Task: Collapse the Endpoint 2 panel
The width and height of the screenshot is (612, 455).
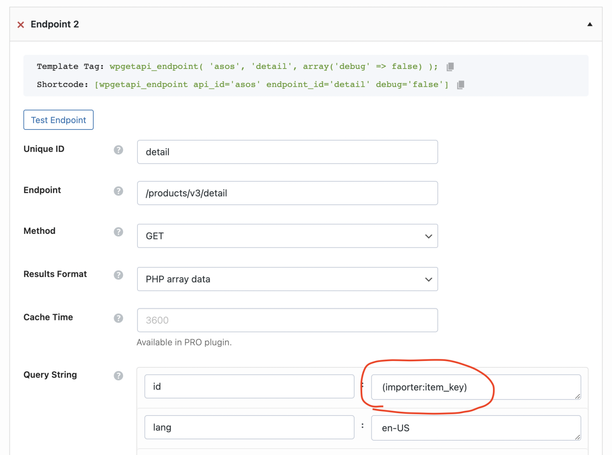Action: (x=590, y=24)
